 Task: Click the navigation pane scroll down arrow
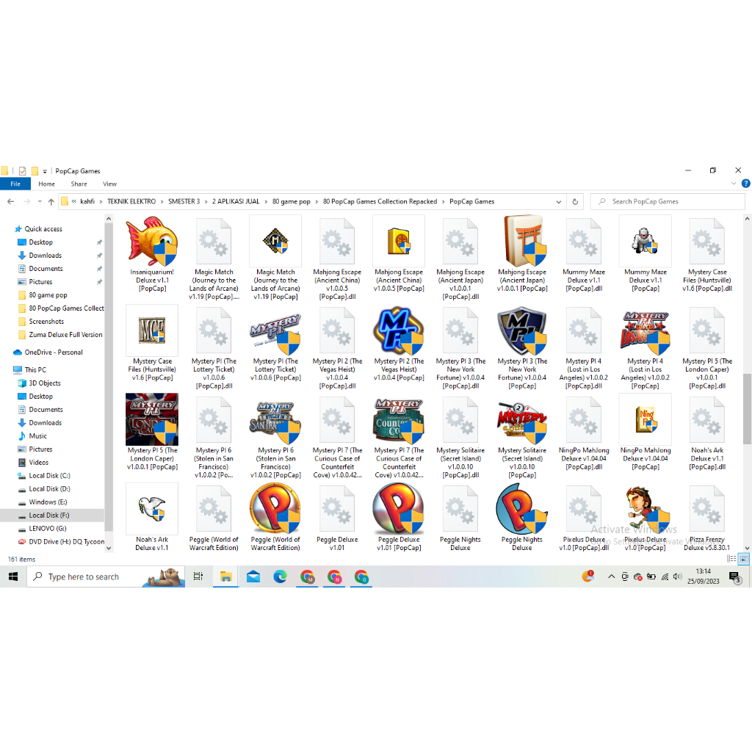109,548
